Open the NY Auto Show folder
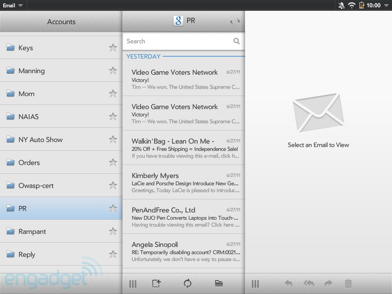The image size is (392, 294). 61,140
